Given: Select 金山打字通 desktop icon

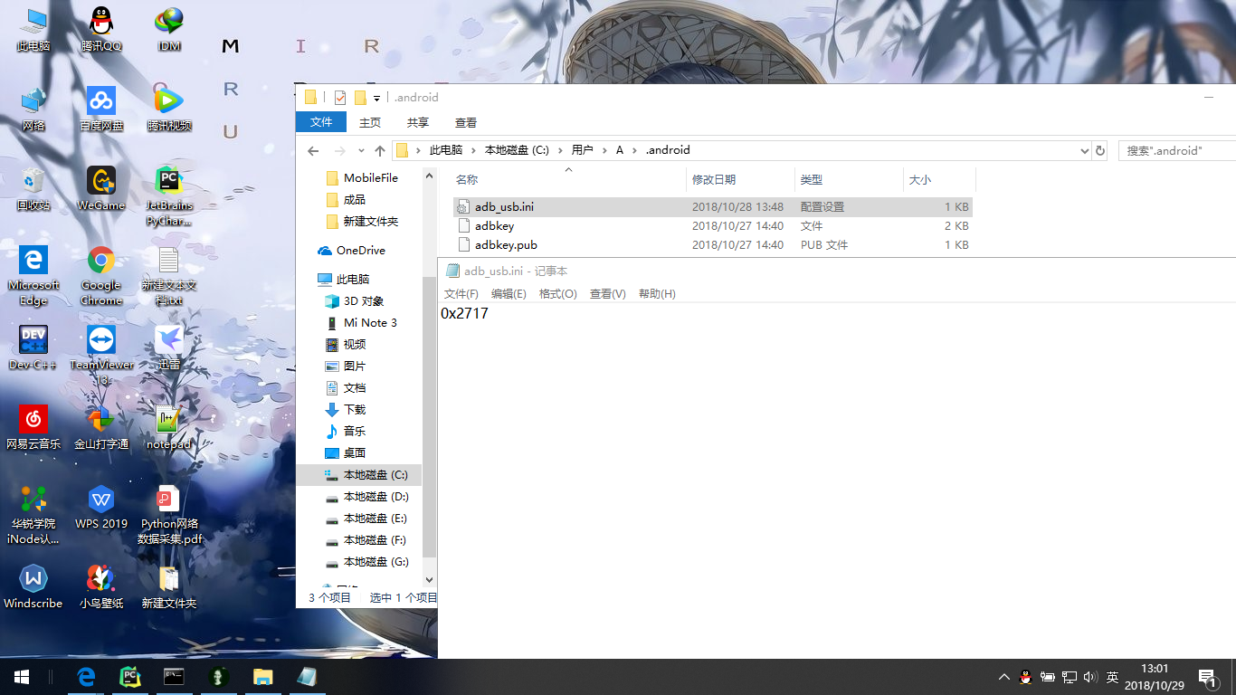Looking at the screenshot, I should point(101,427).
